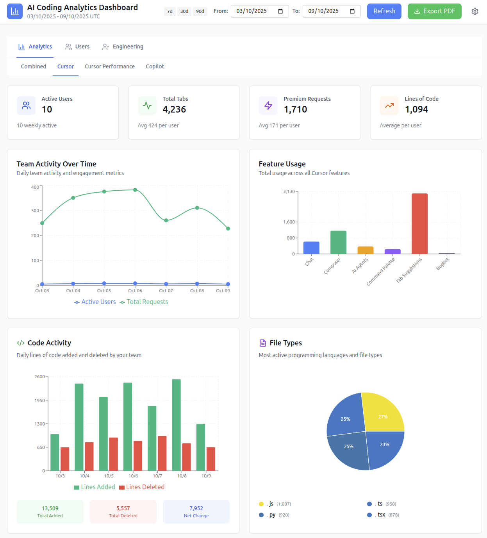Select the 7d time range
Screen dimensions: 487x538
pyautogui.click(x=170, y=11)
